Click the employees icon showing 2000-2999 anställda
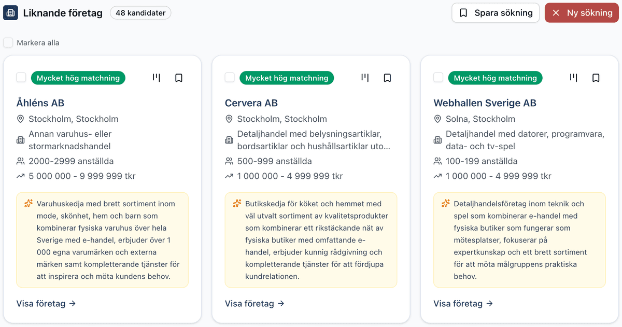Viewport: 622px width, 327px height. click(x=20, y=161)
